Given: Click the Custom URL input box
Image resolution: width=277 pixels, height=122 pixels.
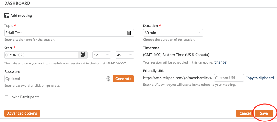Looking at the screenshot, I should (229, 78).
